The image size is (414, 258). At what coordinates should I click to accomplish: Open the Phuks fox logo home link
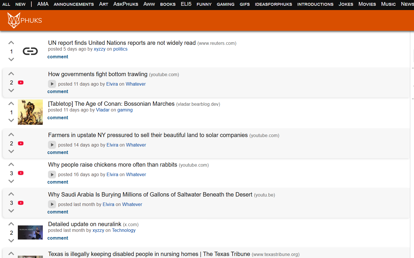tap(25, 20)
